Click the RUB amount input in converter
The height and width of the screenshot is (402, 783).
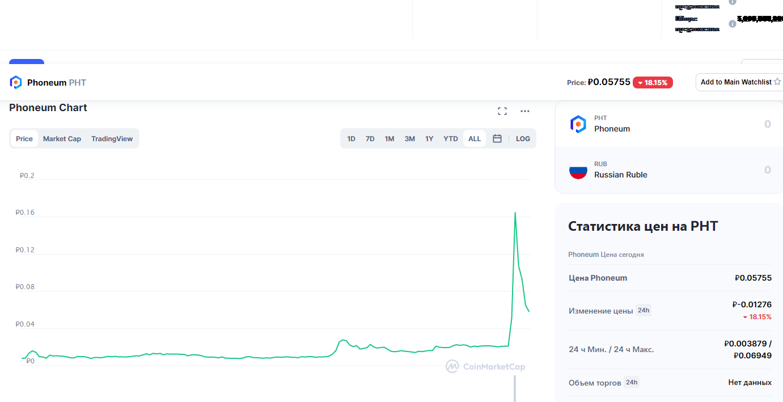tap(767, 170)
